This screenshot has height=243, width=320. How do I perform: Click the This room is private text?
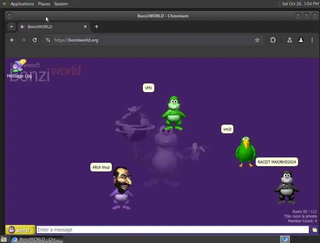pyautogui.click(x=300, y=216)
